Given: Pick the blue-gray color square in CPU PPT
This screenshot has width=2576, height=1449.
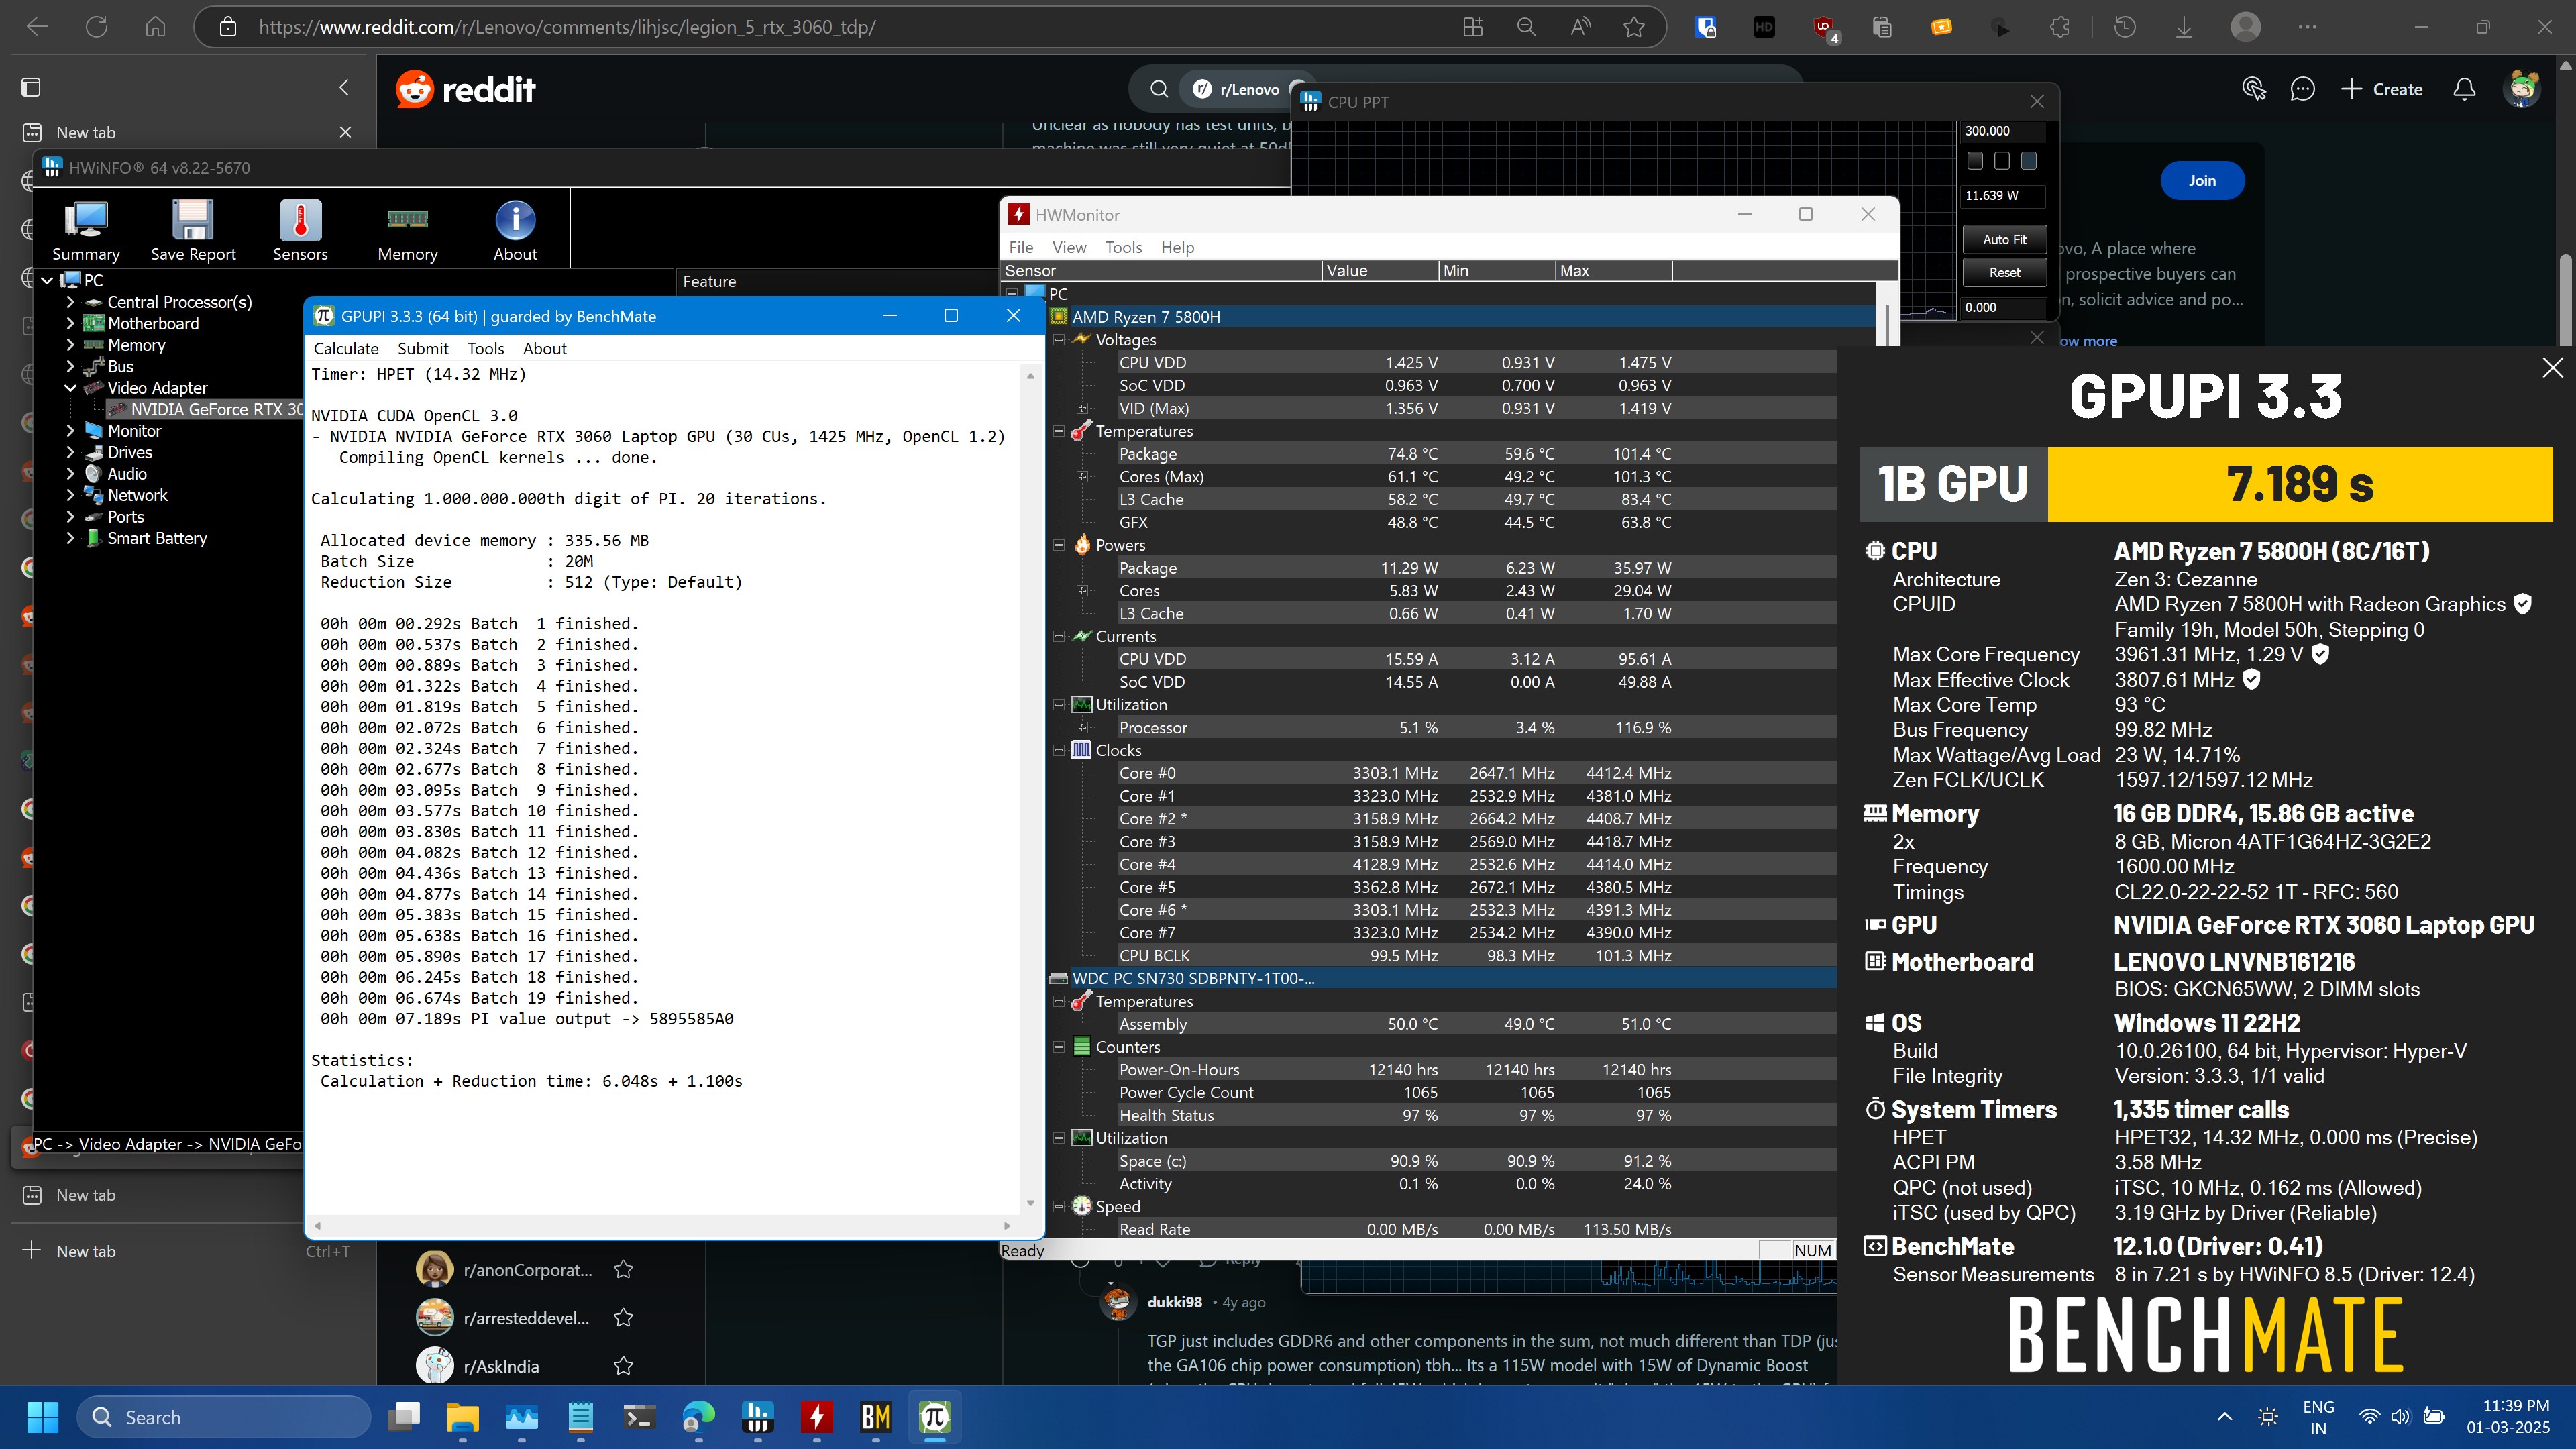Looking at the screenshot, I should pyautogui.click(x=2029, y=160).
